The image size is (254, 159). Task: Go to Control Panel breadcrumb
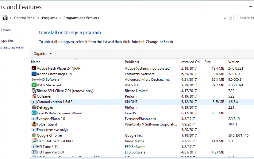click(x=25, y=18)
